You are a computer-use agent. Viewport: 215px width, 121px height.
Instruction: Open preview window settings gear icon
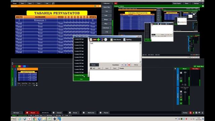pyautogui.click(x=100, y=6)
